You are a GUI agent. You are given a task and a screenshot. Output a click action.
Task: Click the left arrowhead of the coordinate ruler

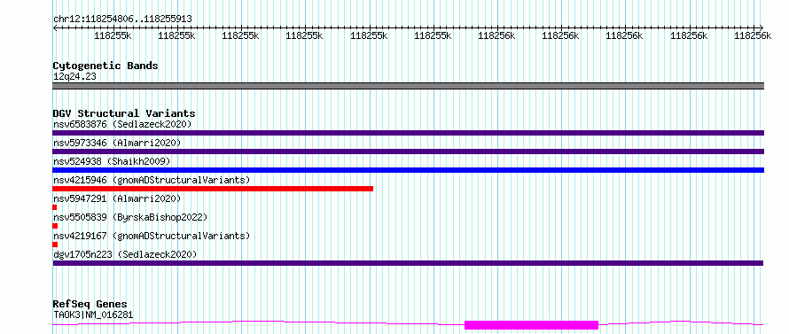tap(55, 27)
